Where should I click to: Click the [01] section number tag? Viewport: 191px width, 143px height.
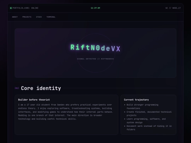(x=17, y=88)
